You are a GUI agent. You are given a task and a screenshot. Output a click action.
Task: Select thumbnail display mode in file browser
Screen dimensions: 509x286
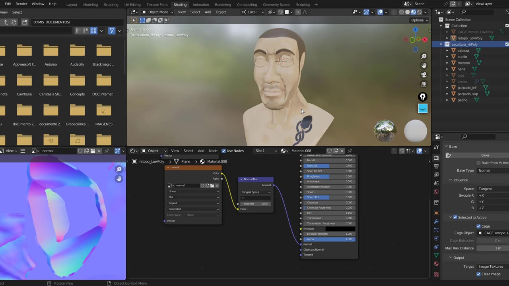[94, 31]
